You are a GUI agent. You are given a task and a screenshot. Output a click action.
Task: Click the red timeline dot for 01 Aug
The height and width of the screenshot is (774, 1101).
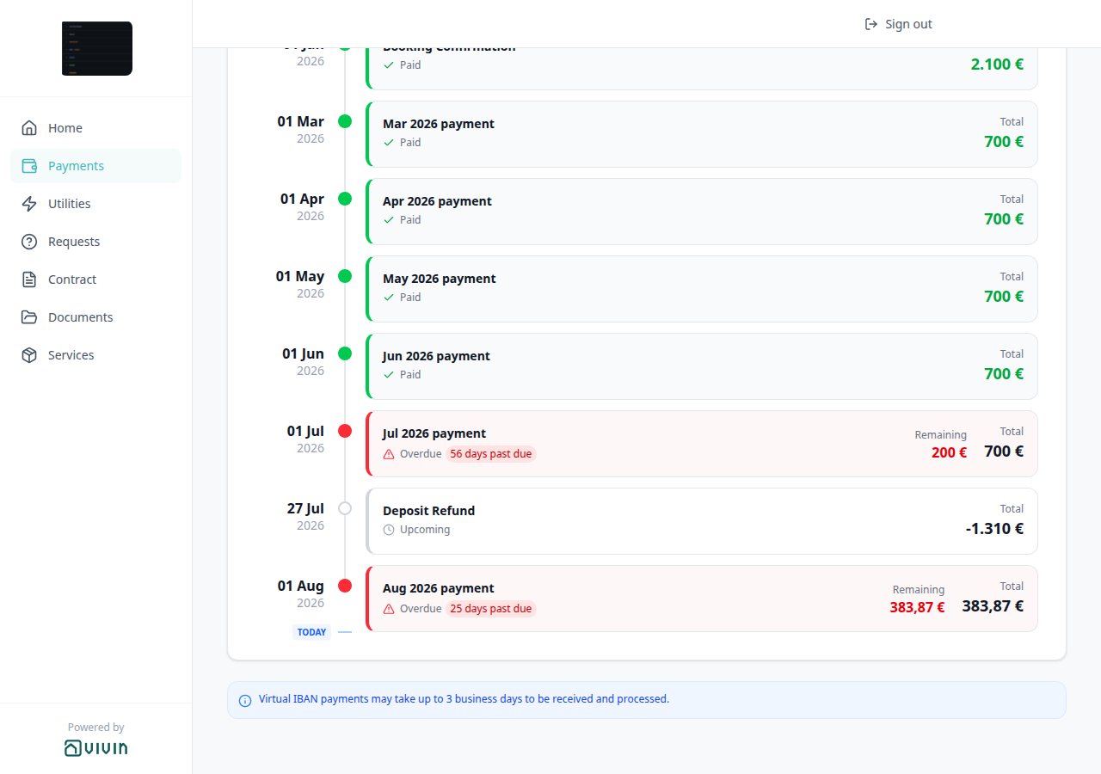[345, 586]
